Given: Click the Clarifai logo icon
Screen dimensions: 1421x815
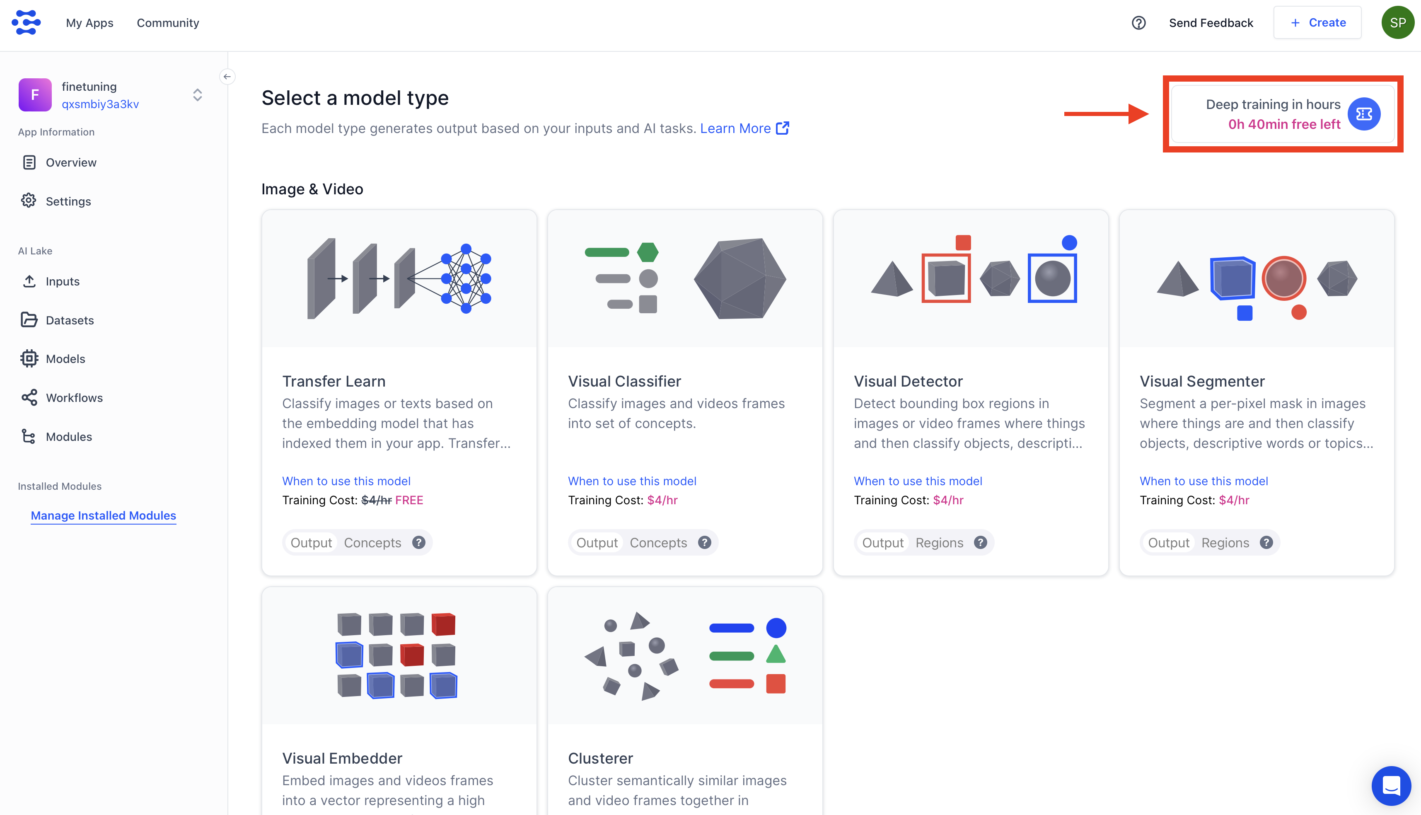Looking at the screenshot, I should pyautogui.click(x=26, y=22).
